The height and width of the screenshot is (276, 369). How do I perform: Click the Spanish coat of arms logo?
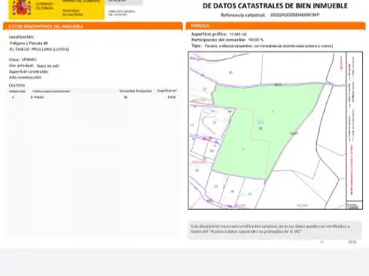pos(22,8)
